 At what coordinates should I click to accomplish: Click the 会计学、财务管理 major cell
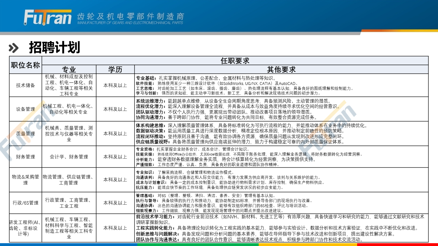coord(69,157)
